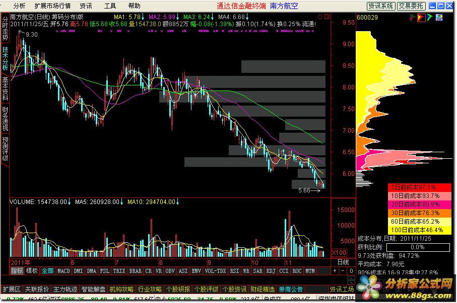Viewport: 457px width, 303px height.
Task: Open the 财经精选 tab
Action: pos(263,289)
